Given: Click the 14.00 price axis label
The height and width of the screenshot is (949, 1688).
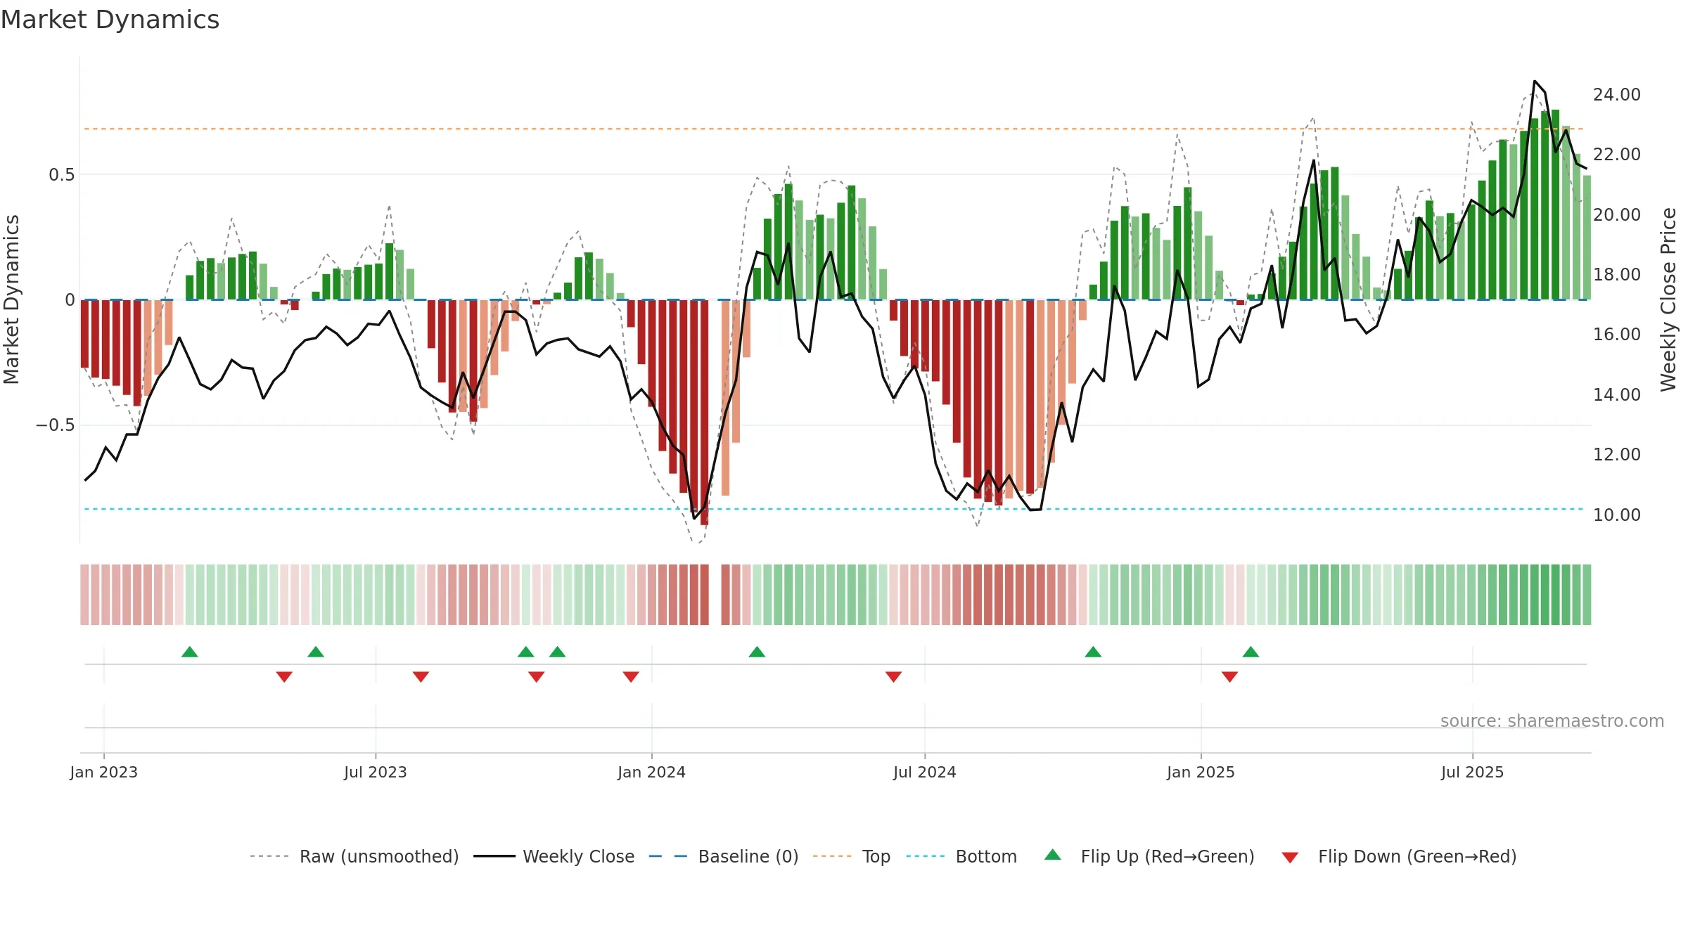Looking at the screenshot, I should [1617, 395].
